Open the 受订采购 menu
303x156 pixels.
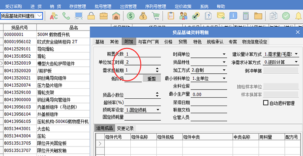coord(13,6)
